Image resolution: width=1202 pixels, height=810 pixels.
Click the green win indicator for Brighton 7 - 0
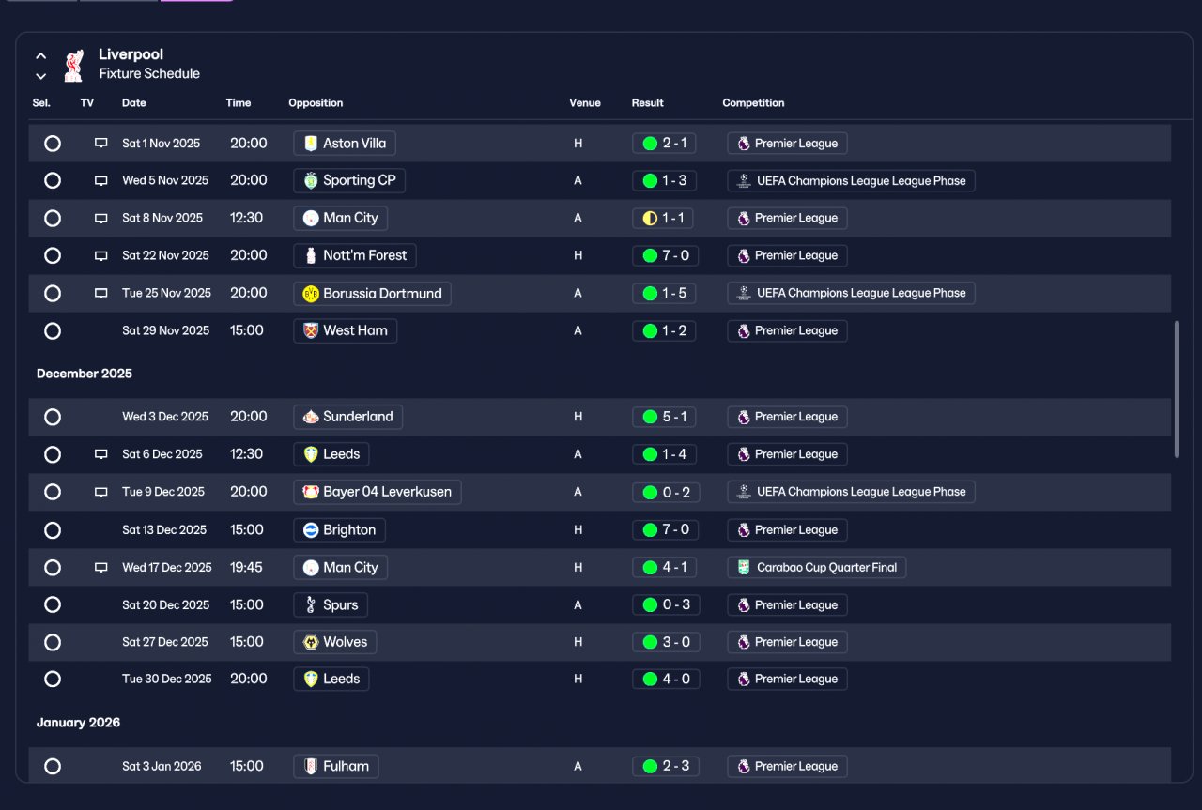click(x=650, y=530)
